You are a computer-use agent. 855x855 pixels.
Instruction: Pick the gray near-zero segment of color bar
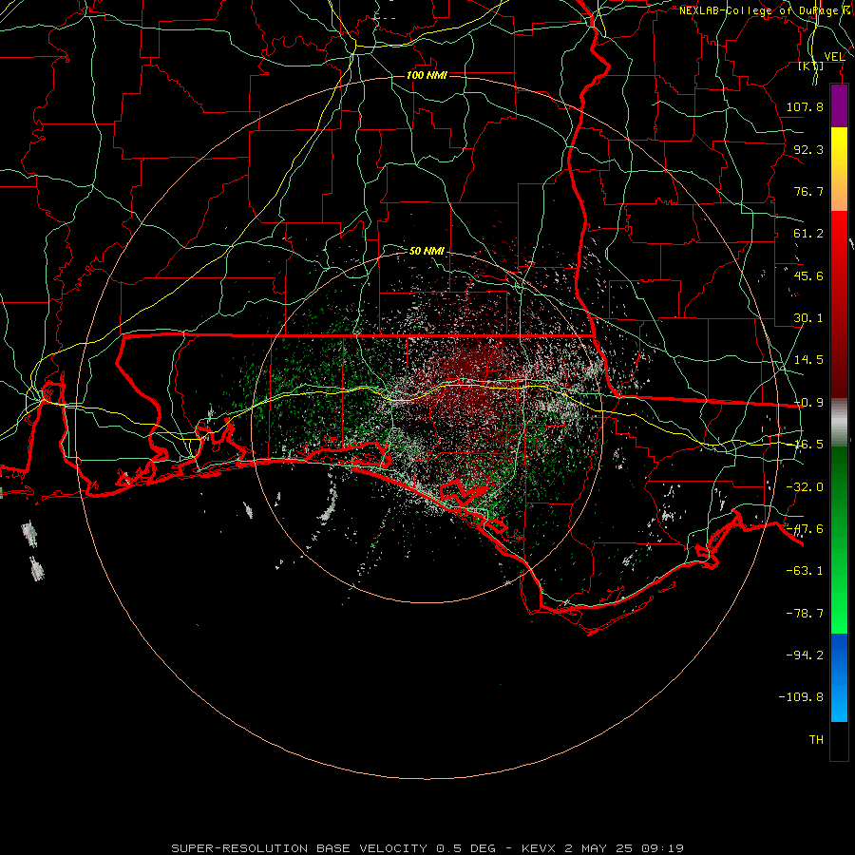[x=839, y=422]
